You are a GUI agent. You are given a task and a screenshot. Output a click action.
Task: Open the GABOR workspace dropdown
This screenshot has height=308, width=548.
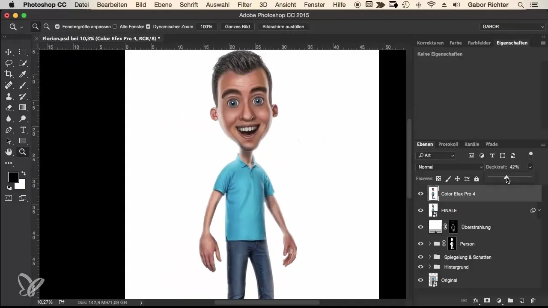point(512,27)
